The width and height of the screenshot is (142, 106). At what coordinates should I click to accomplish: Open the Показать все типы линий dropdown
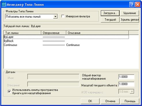55,16
